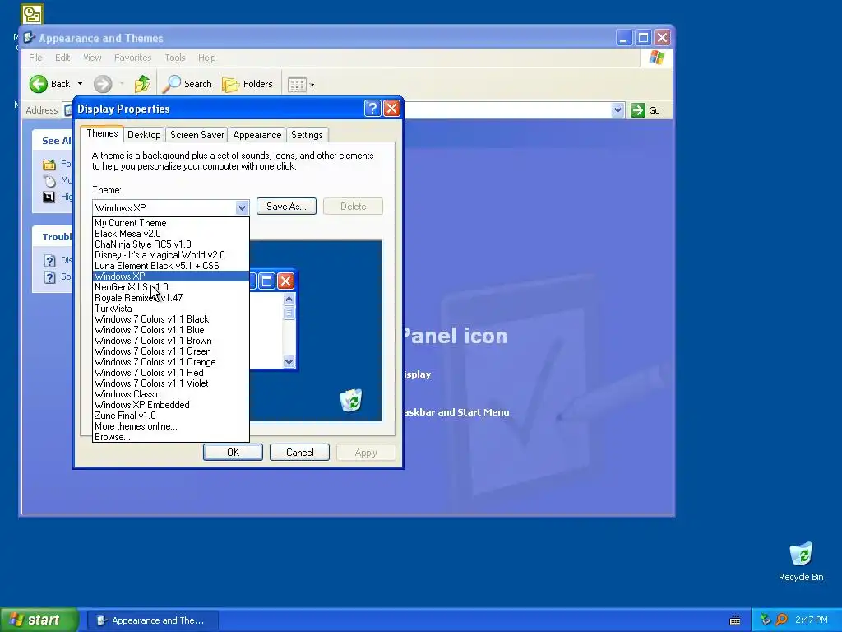Click Taskbar and Start Menu link

456,412
